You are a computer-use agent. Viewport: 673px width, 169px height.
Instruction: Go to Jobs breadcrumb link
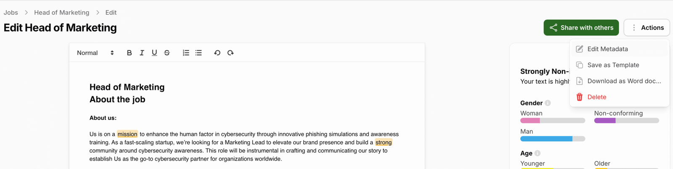point(11,13)
